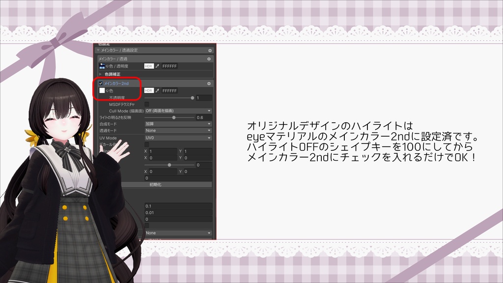Open the UV Mode dropdown
Screen dimensions: 503x283
(178, 138)
